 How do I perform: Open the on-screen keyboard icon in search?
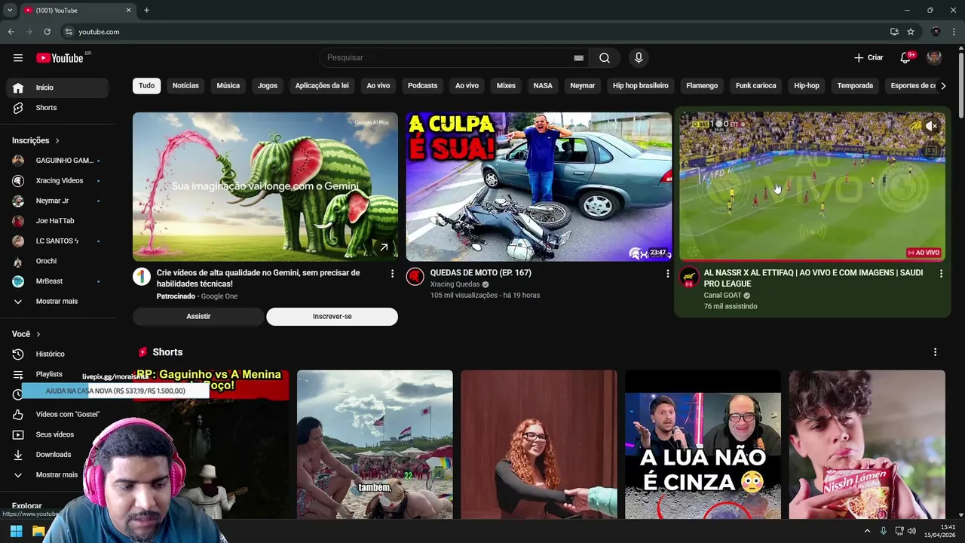click(578, 58)
